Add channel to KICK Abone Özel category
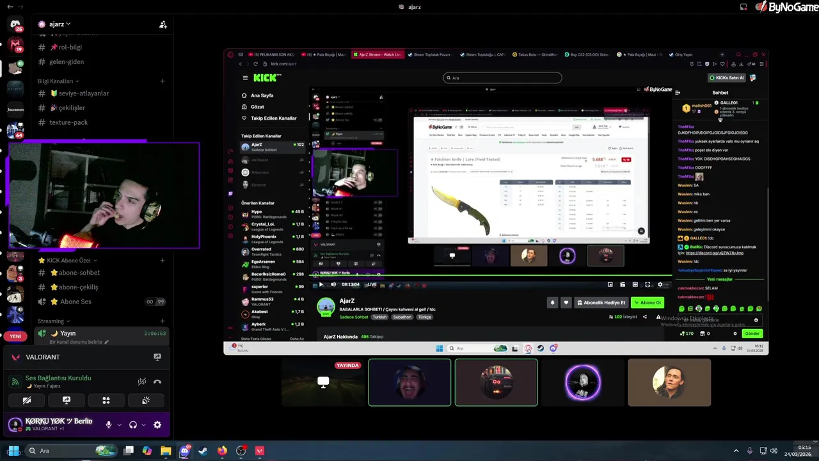 [163, 261]
